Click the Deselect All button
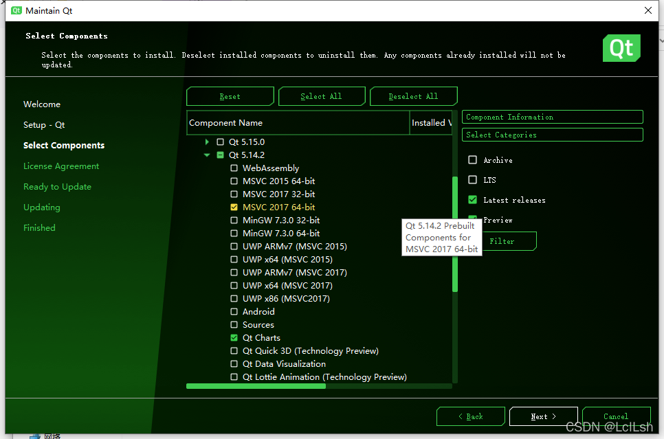Image resolution: width=664 pixels, height=439 pixels. [x=413, y=96]
